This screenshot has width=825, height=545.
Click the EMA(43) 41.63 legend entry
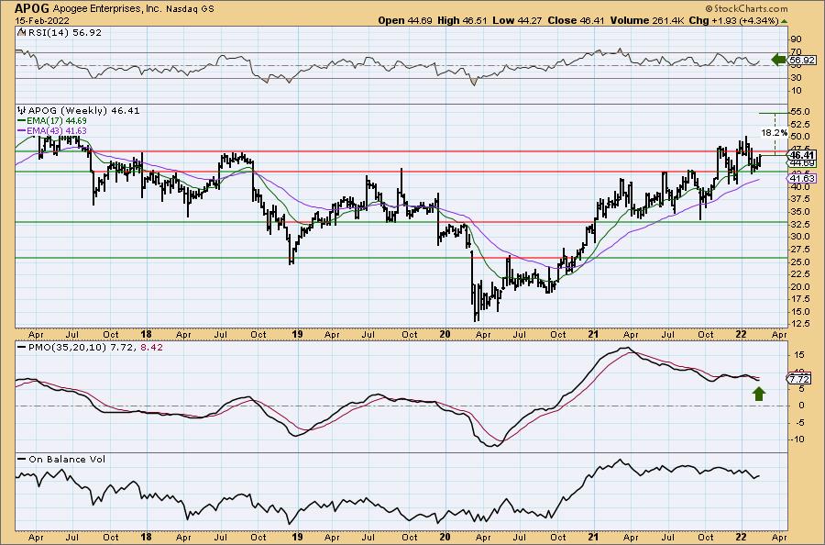click(x=52, y=130)
